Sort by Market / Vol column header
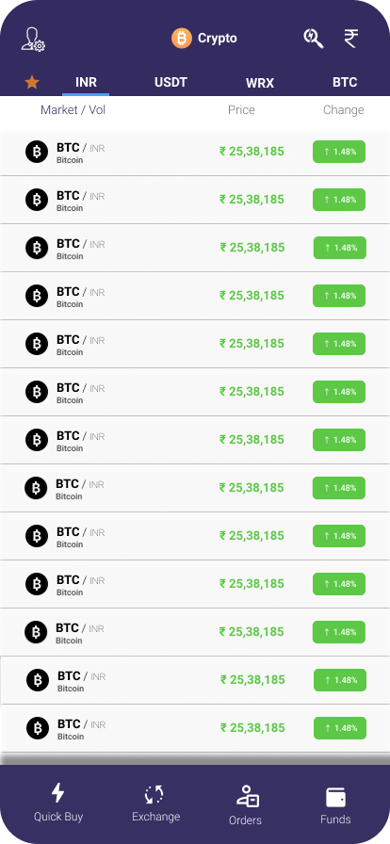Screen dimensions: 390x844 pyautogui.click(x=73, y=110)
